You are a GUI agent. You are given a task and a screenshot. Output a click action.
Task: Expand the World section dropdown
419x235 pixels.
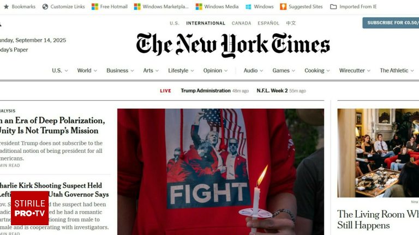point(95,71)
